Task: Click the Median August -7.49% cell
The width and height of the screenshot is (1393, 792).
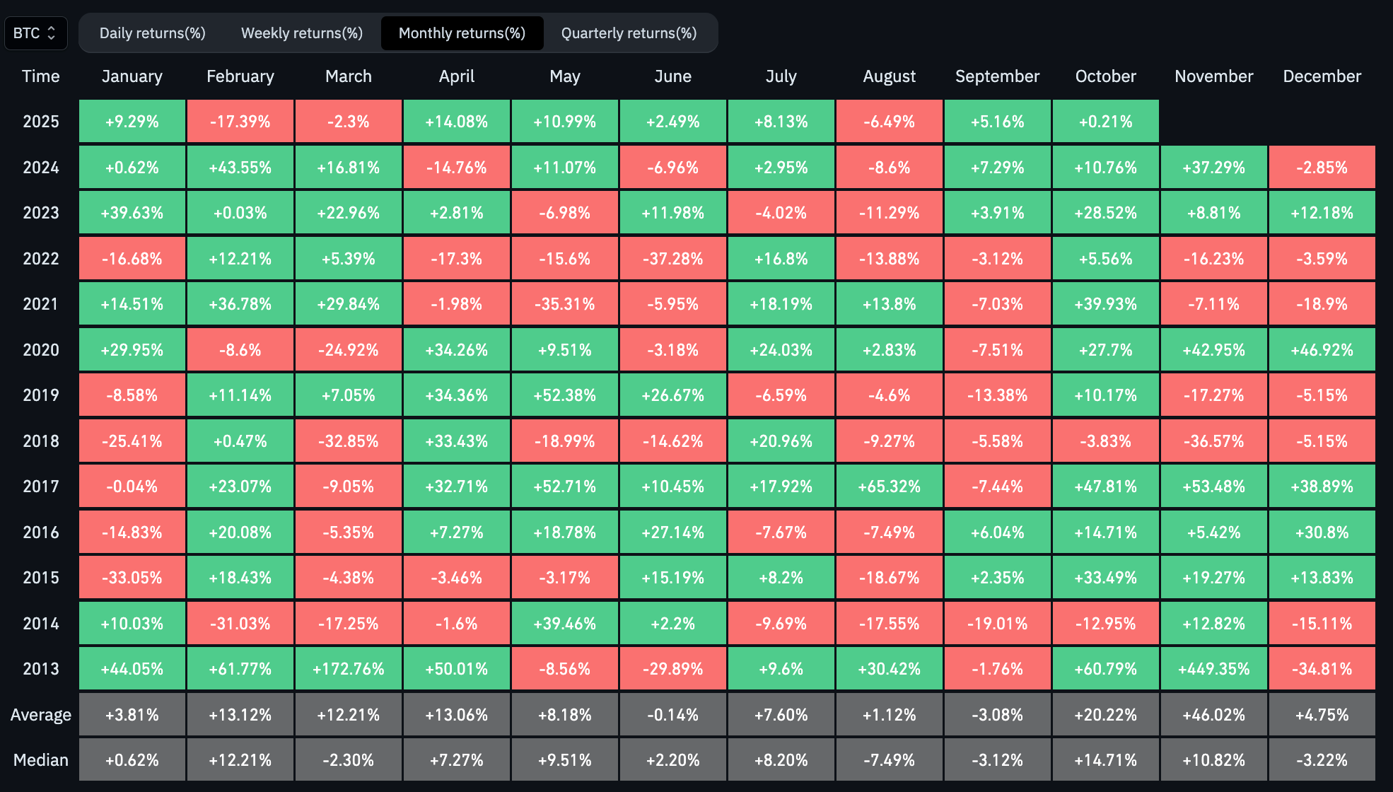Action: coord(889,760)
